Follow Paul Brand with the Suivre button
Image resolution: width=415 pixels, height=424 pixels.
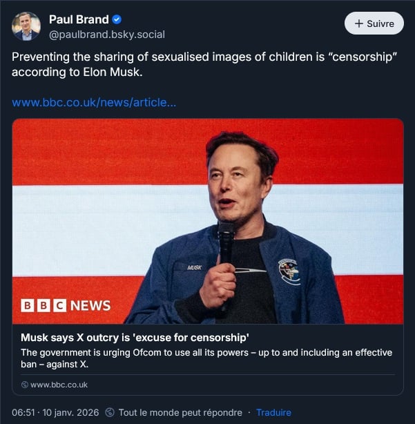(x=374, y=23)
